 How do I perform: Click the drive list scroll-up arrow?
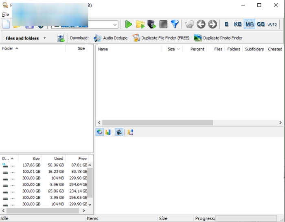[90, 165]
